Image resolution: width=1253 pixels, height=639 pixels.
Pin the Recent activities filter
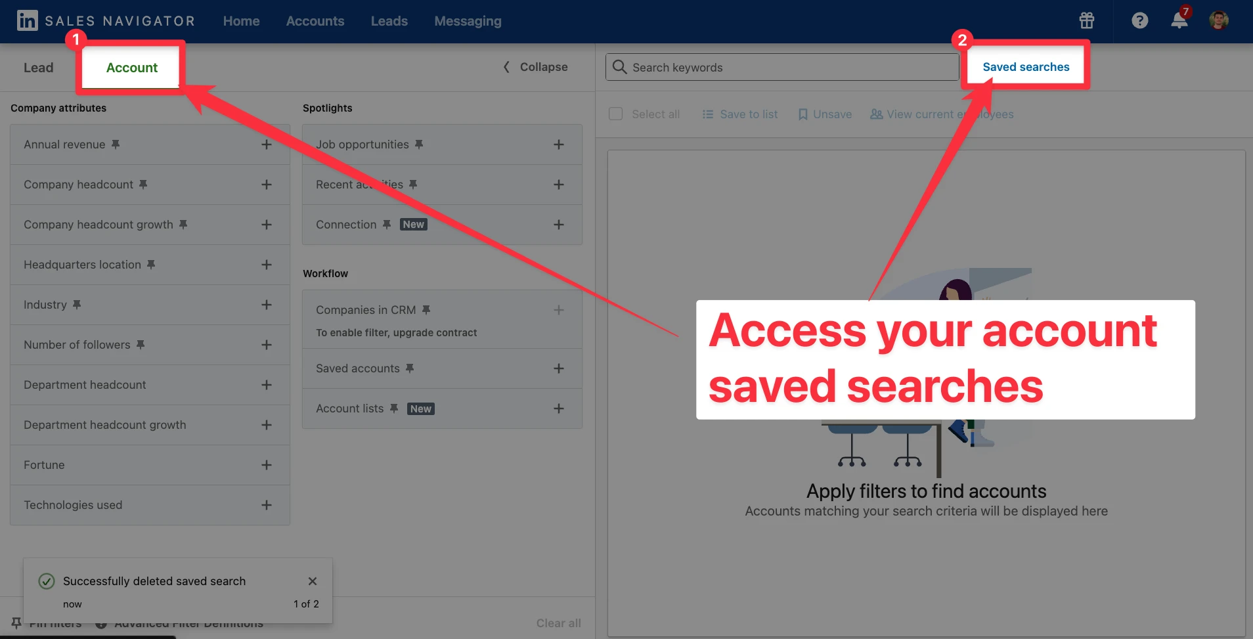[413, 185]
